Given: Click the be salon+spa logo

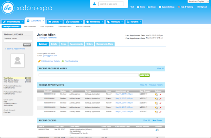Looking at the screenshot, I should click(27, 8).
